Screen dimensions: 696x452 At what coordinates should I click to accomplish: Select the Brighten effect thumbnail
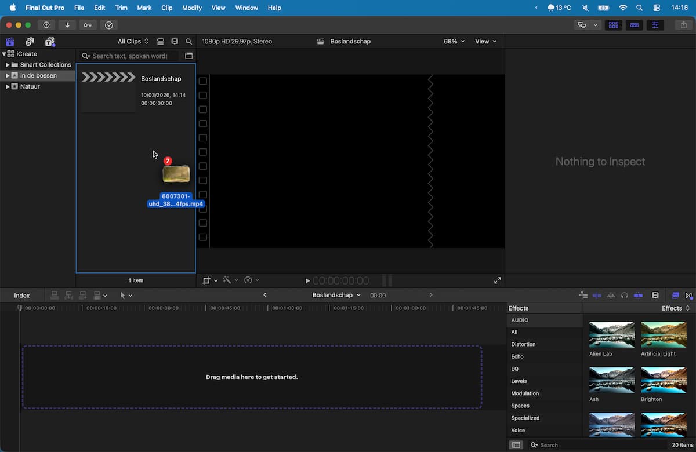664,380
